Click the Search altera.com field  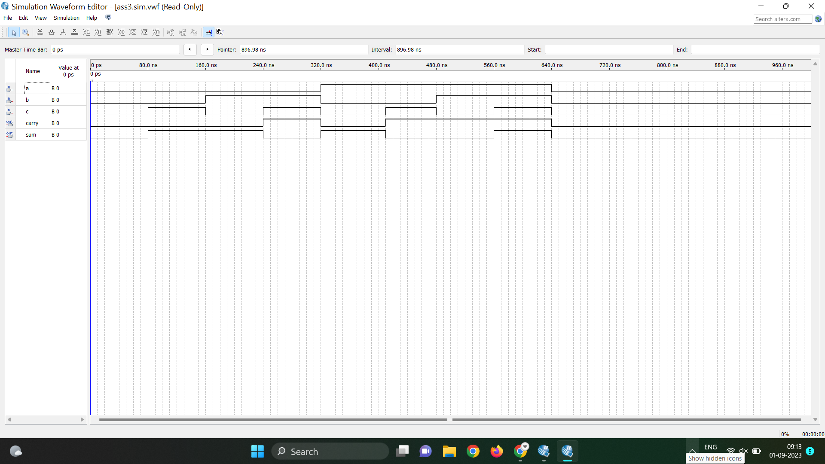[x=782, y=19]
